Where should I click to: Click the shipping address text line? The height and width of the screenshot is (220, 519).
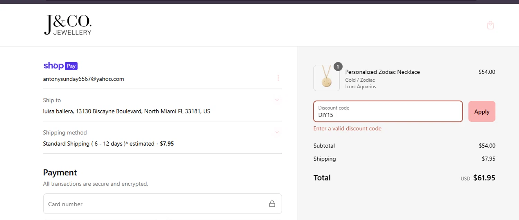127,111
